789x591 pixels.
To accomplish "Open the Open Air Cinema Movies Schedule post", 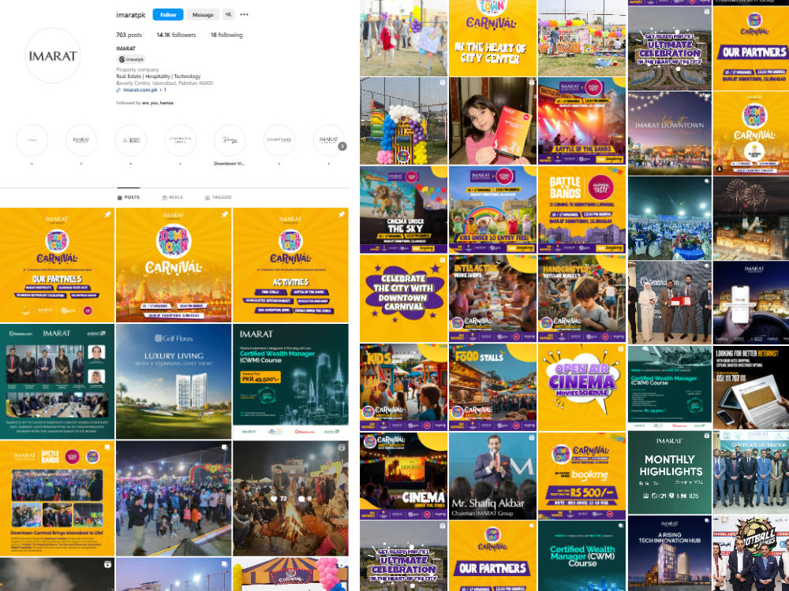I will pos(581,387).
